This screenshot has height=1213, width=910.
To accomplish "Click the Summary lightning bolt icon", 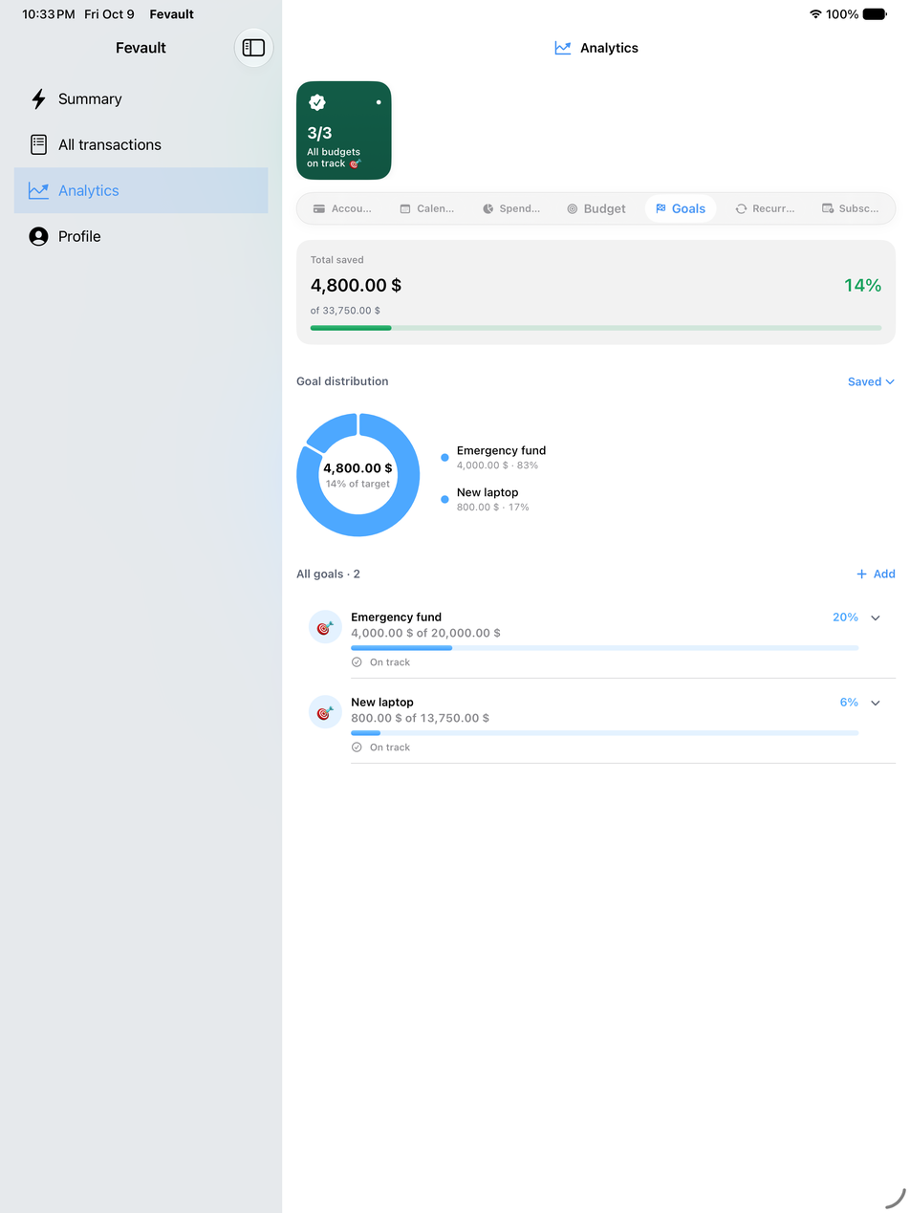I will tap(38, 98).
